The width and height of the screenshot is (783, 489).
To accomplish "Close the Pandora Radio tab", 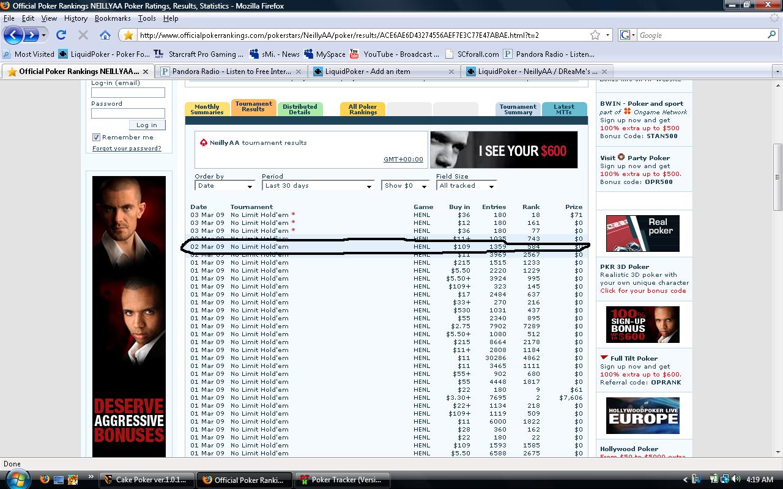I will point(299,72).
